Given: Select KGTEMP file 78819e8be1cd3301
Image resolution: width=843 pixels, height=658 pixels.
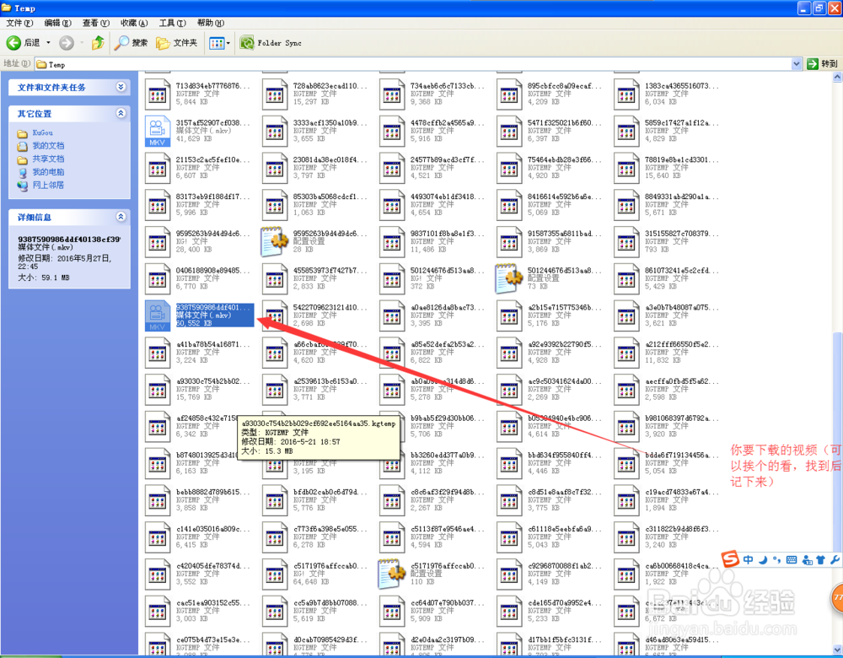Looking at the screenshot, I should [666, 168].
